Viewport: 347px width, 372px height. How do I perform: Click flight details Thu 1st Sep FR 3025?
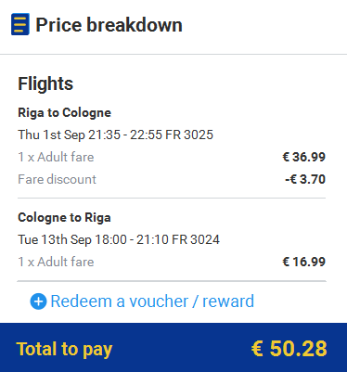click(116, 135)
